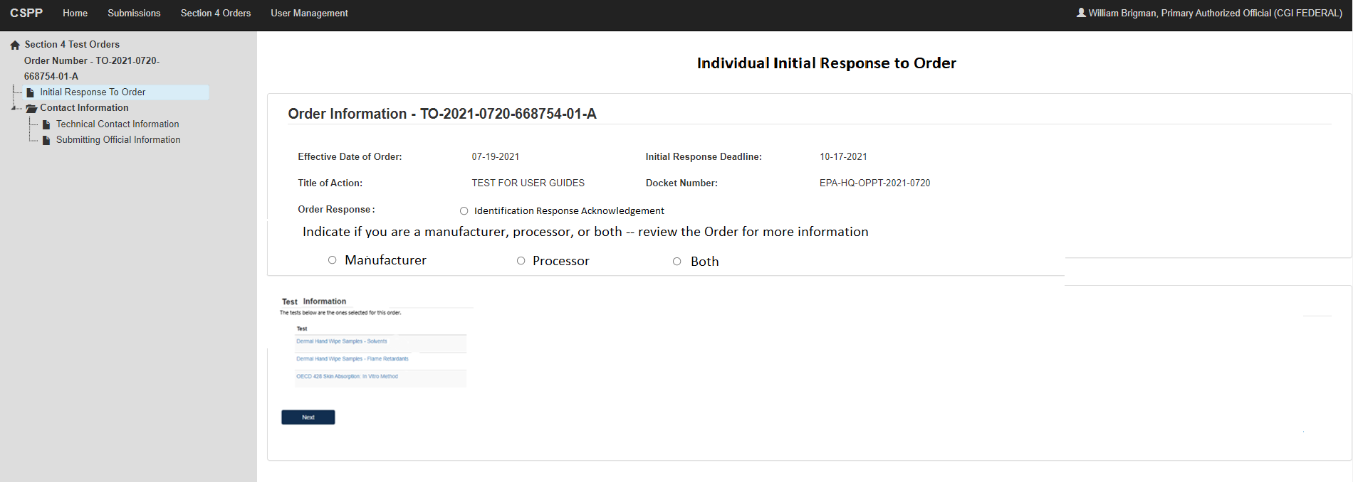Click the home icon beside Section 4 Test Orders

click(x=15, y=45)
